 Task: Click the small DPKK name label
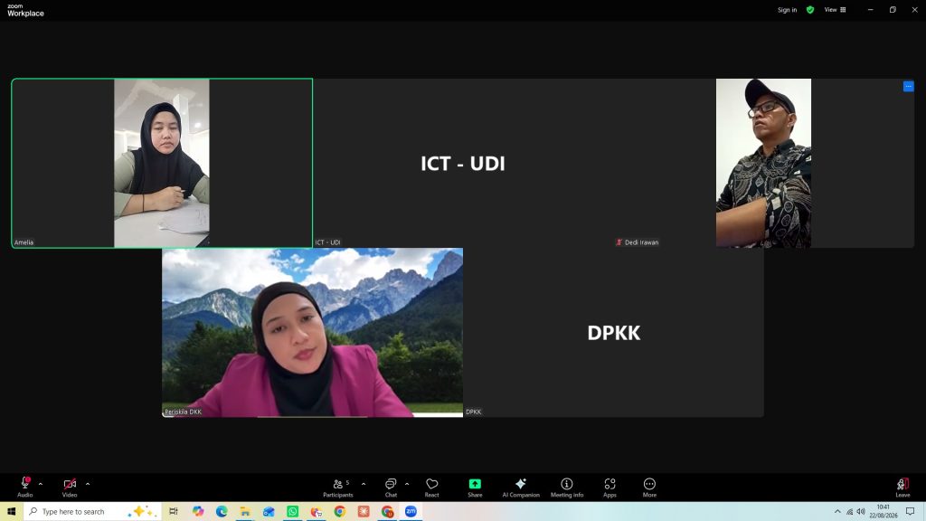click(x=473, y=412)
